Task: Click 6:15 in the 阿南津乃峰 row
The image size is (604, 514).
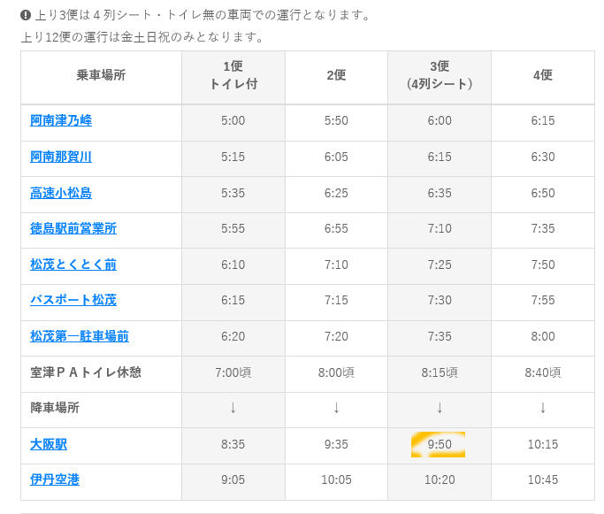Action: pyautogui.click(x=543, y=120)
